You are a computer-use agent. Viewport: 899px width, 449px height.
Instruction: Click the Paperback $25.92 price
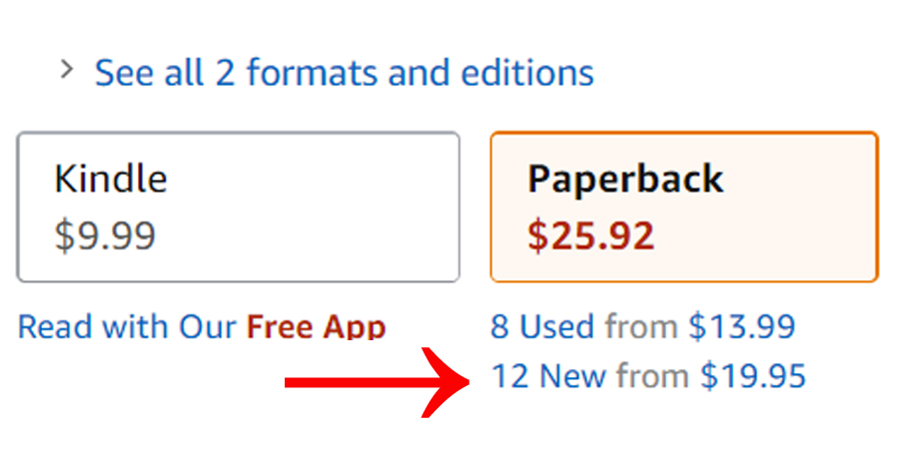pyautogui.click(x=590, y=235)
